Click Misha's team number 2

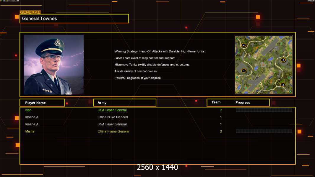[x=221, y=131]
